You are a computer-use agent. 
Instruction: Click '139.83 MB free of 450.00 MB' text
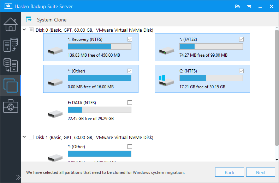(x=94, y=55)
